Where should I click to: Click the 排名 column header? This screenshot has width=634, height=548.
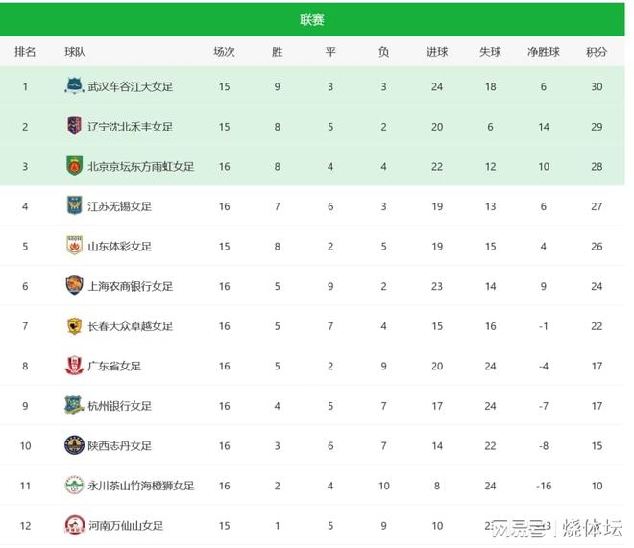click(25, 52)
